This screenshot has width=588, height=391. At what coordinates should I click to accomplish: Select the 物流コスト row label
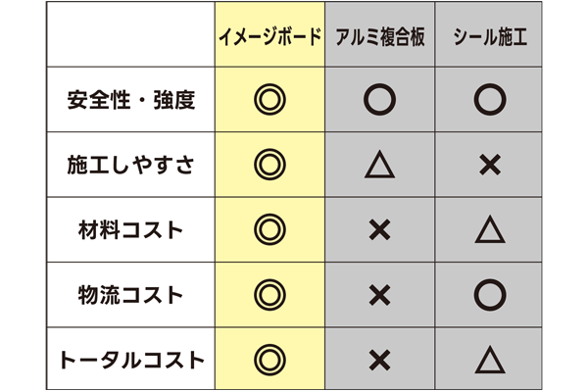coord(131,295)
